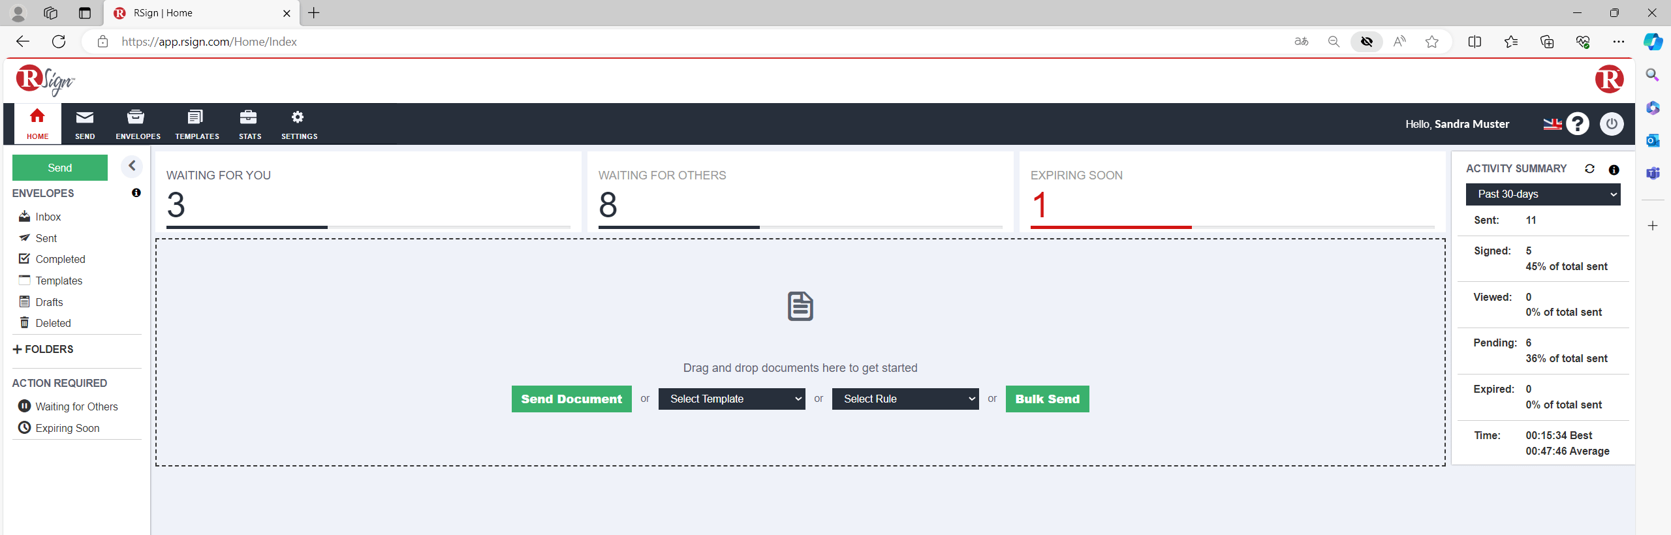This screenshot has height=535, width=1671.
Task: Refresh the Activity Summary
Action: pos(1590,169)
